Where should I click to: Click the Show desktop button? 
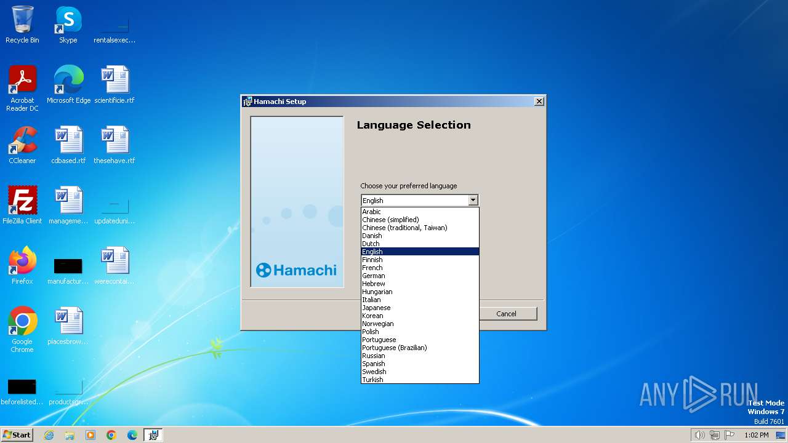pyautogui.click(x=781, y=435)
